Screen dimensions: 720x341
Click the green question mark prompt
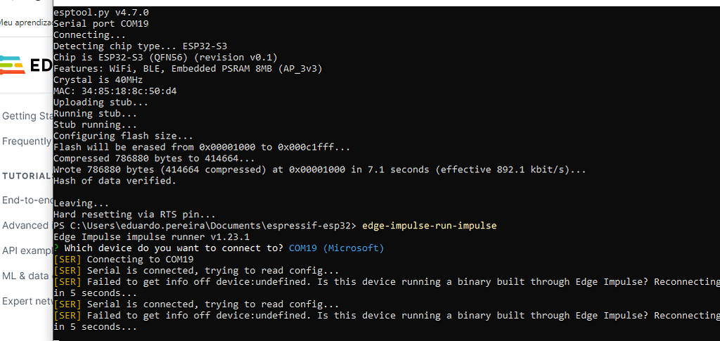point(56,248)
